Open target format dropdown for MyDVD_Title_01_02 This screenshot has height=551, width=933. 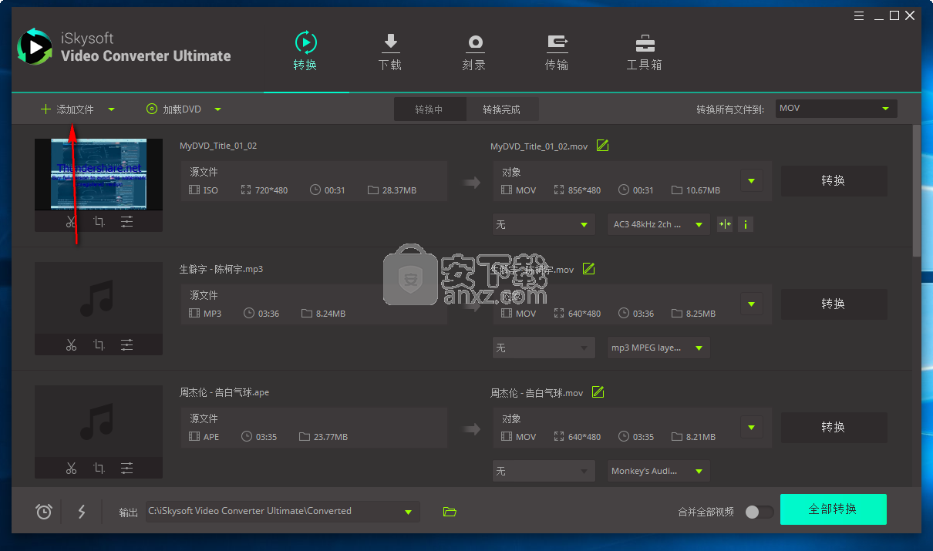tap(752, 182)
